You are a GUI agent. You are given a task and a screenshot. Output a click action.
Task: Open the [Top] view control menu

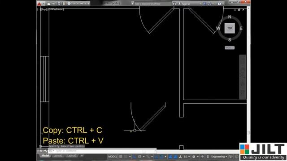pos(43,9)
